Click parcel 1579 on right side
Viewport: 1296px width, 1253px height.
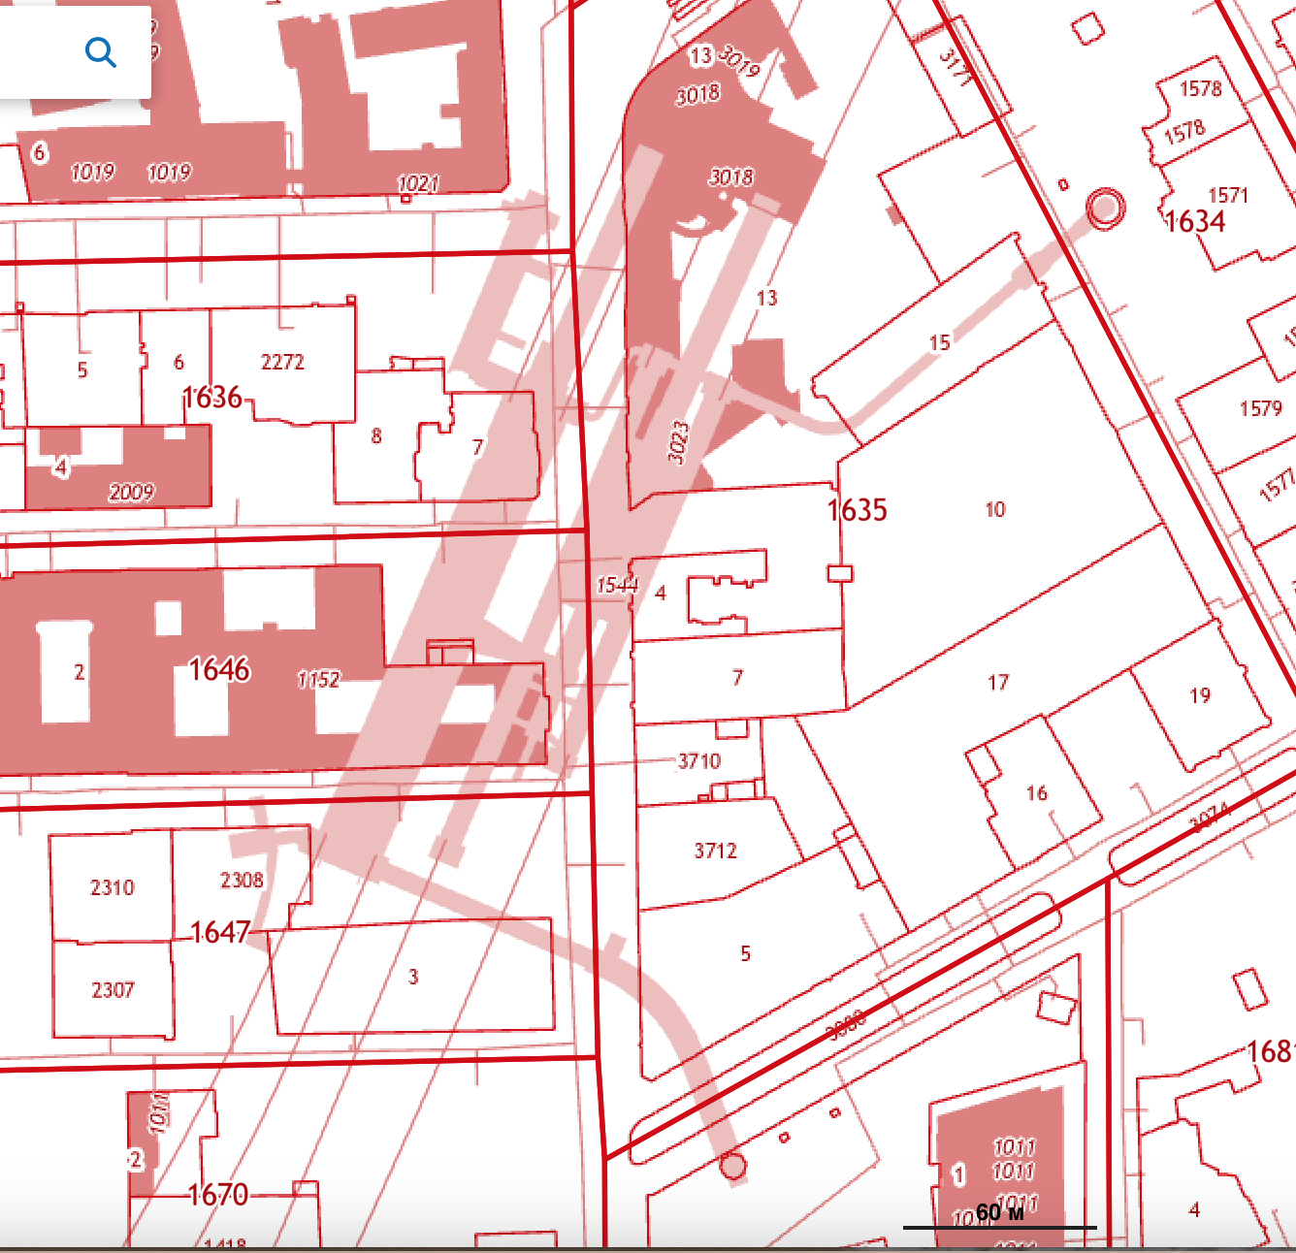click(x=1260, y=408)
